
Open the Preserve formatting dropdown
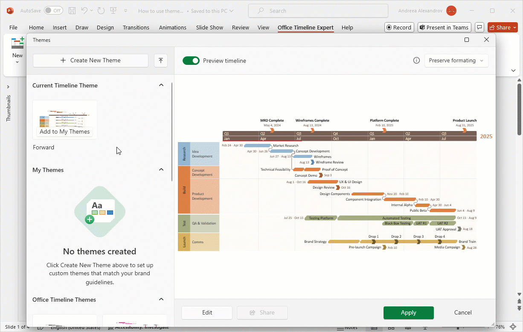coord(456,61)
